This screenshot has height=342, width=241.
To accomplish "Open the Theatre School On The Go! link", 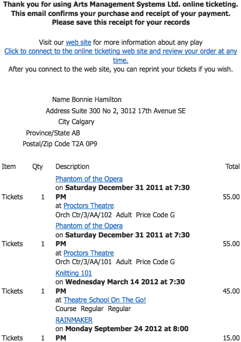I will click(x=105, y=300).
